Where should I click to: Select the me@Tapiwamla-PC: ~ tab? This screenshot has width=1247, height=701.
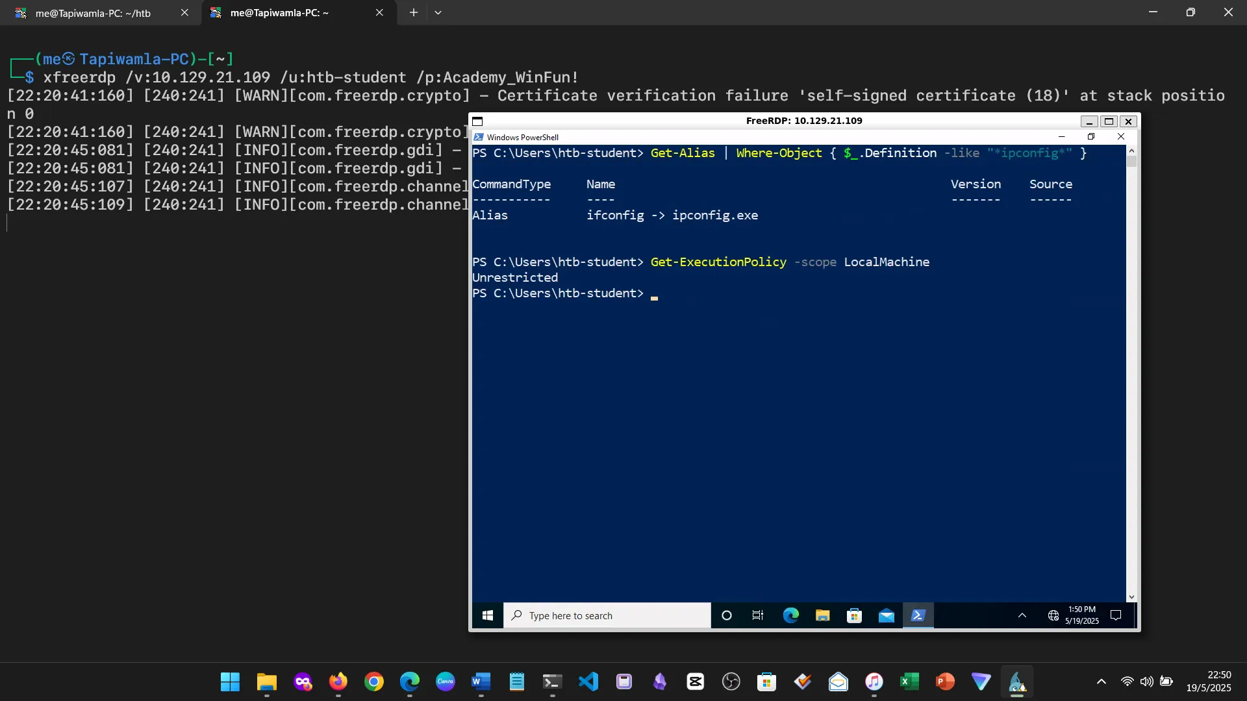279,13
